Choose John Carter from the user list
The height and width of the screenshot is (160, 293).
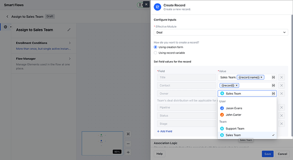(247, 115)
